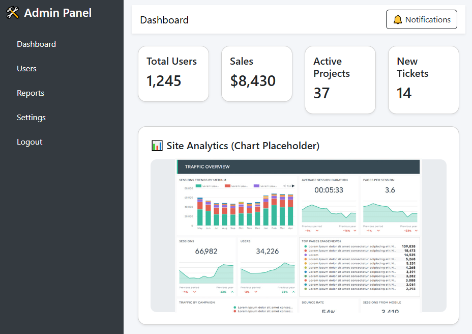
Task: Click the Notifications button
Action: tap(421, 19)
